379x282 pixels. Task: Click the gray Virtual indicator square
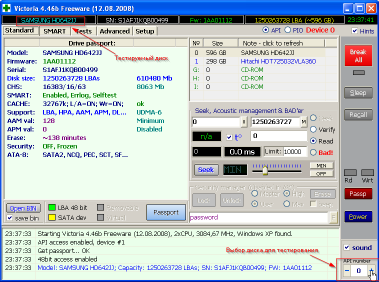[x=100, y=217]
